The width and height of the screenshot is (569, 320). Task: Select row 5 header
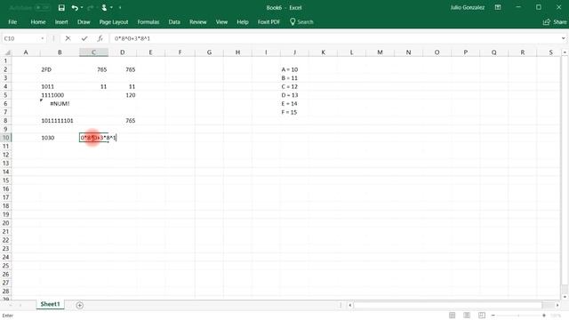click(x=6, y=95)
